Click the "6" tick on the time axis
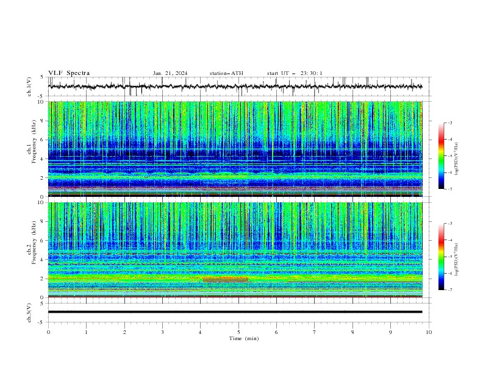 pyautogui.click(x=276, y=332)
